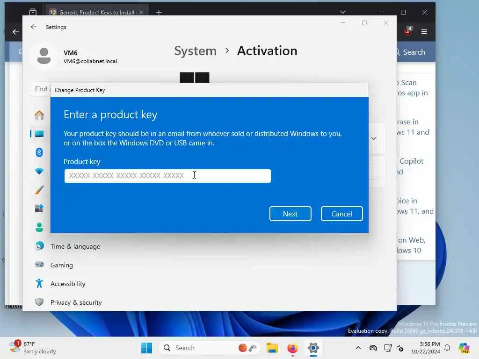Expand the activation chevron behind the dialog
This screenshot has height=359, width=479.
(x=374, y=138)
